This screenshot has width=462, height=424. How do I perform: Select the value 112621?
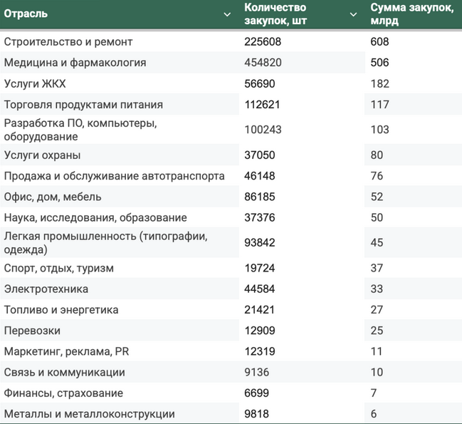point(262,105)
